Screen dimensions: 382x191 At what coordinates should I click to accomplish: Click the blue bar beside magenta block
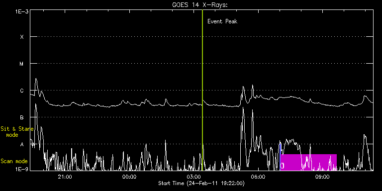click(x=280, y=157)
